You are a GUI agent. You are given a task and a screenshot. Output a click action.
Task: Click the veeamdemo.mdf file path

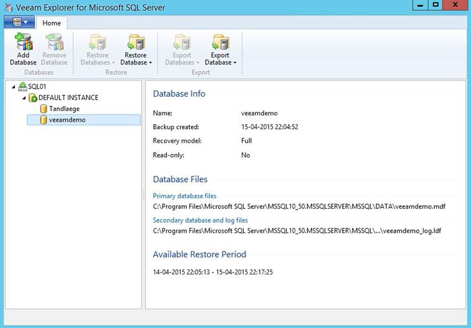coord(299,206)
